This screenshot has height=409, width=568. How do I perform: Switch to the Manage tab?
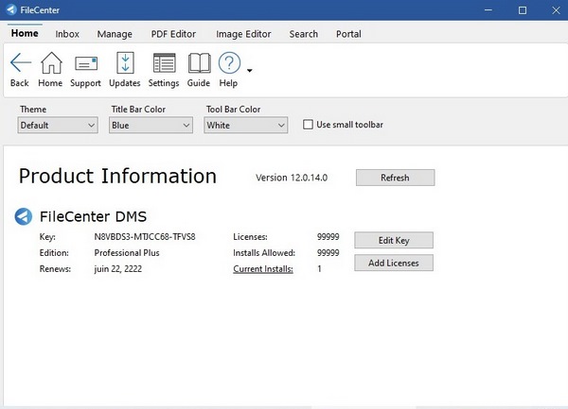(115, 34)
